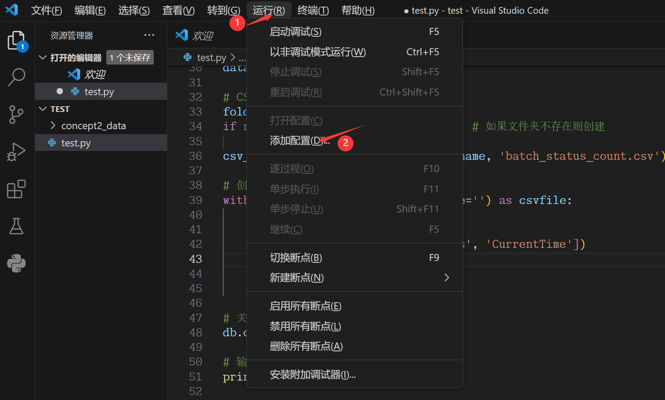
Task: Click the more actions '...' icon in 资源管理器
Action: [149, 35]
